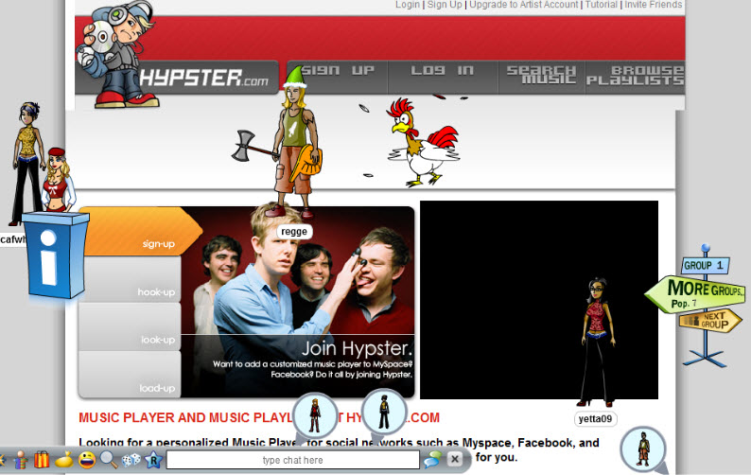Viewport: 751px width, 475px height.
Task: Click the regge name label
Action: (x=294, y=232)
